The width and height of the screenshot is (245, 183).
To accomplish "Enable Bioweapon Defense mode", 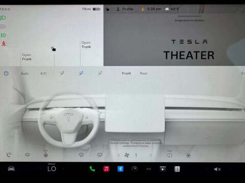I will coord(188,155).
